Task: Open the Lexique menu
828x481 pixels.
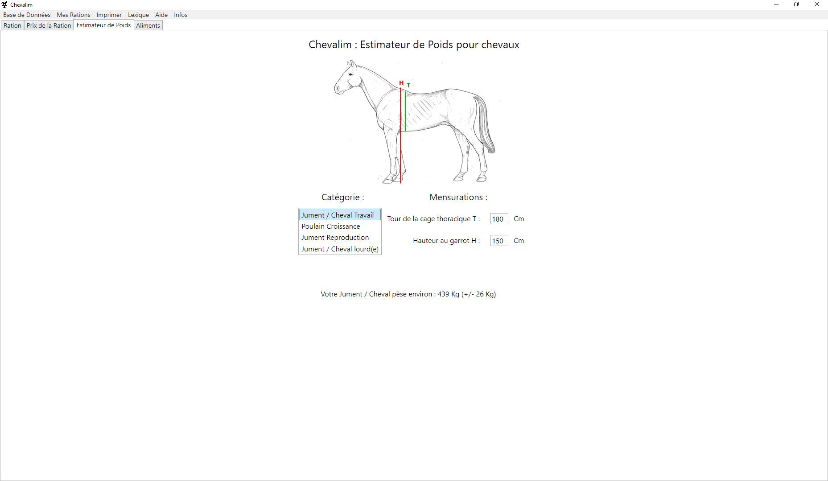Action: point(139,15)
